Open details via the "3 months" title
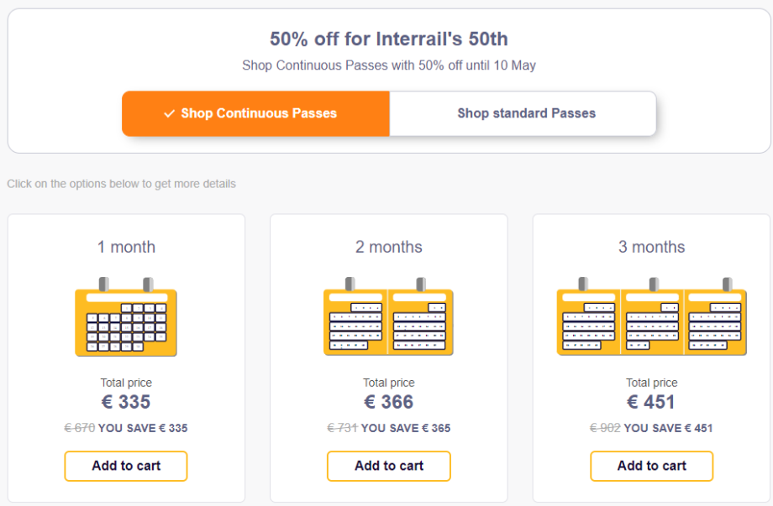The image size is (773, 506). click(651, 247)
